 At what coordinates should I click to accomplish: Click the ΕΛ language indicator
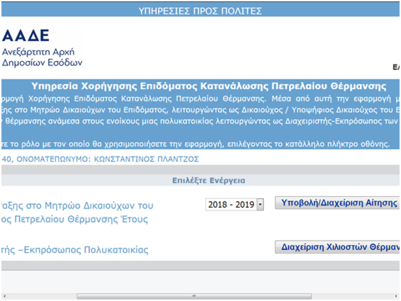click(397, 66)
